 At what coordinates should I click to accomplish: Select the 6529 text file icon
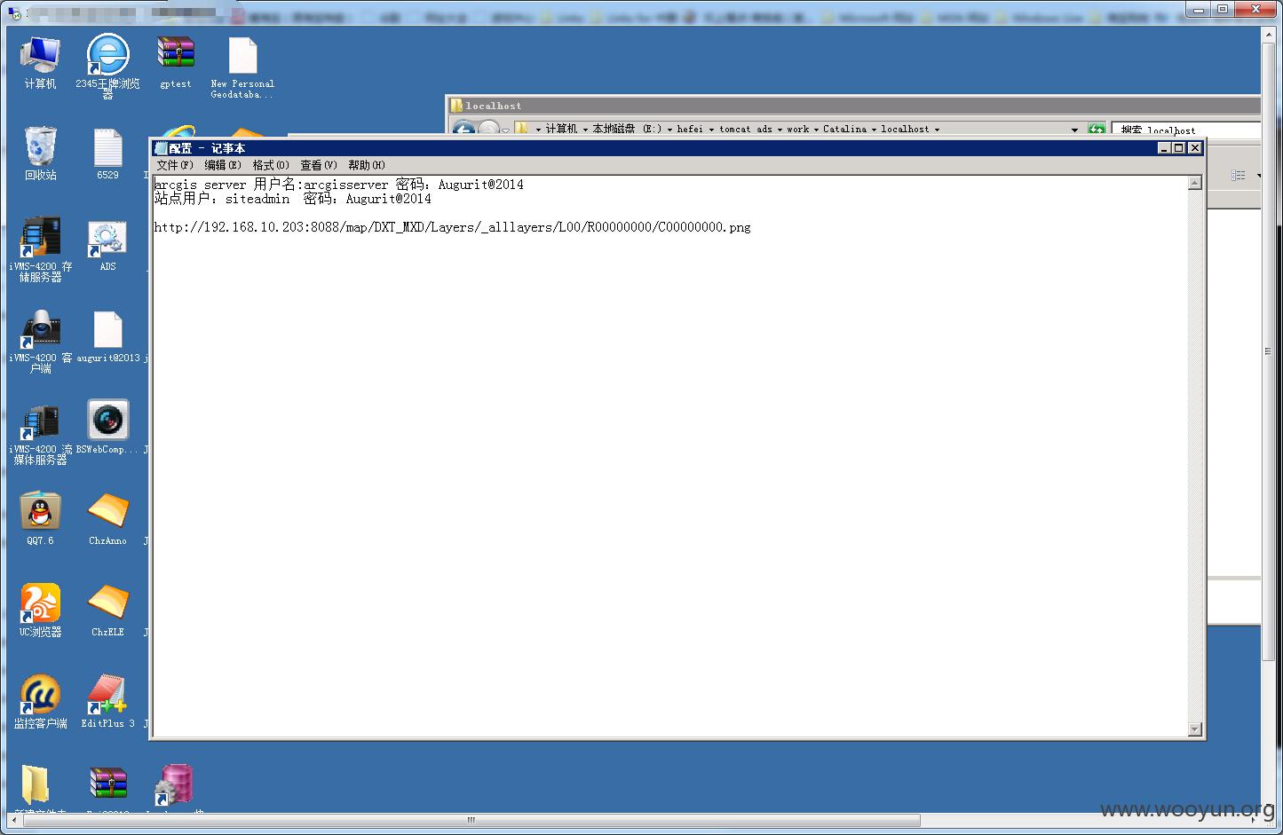tap(107, 154)
